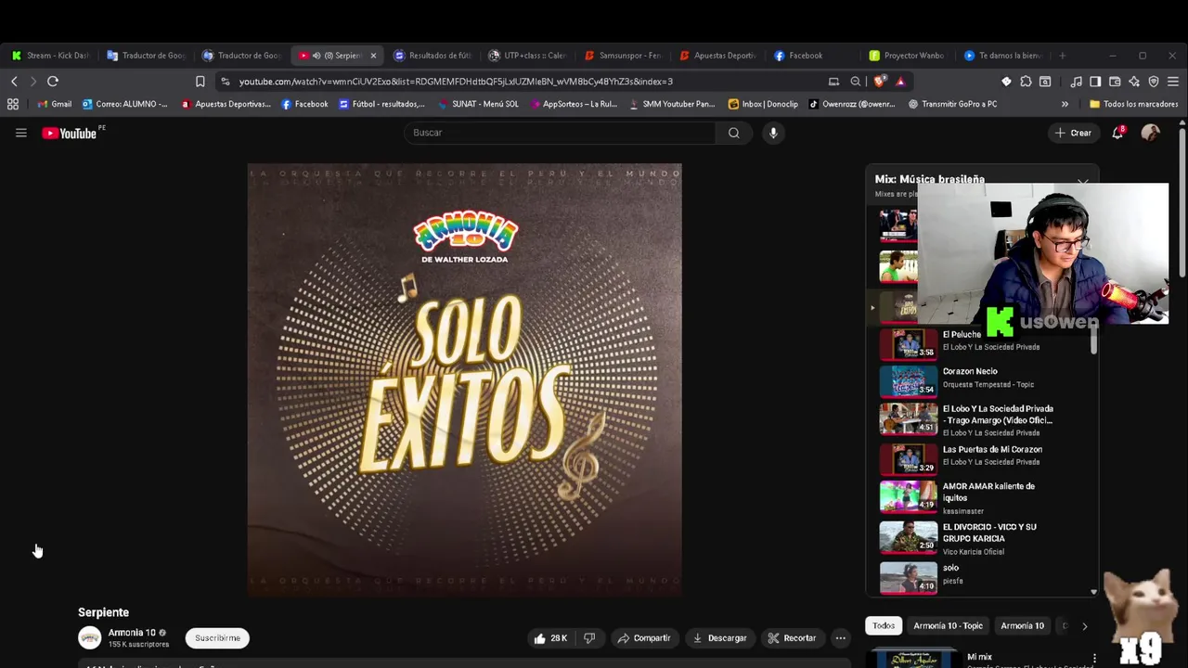
Task: Open the Brave Wallet icon
Action: (1115, 81)
